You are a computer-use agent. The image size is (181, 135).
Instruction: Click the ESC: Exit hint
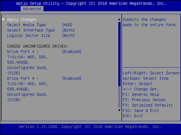(133, 116)
